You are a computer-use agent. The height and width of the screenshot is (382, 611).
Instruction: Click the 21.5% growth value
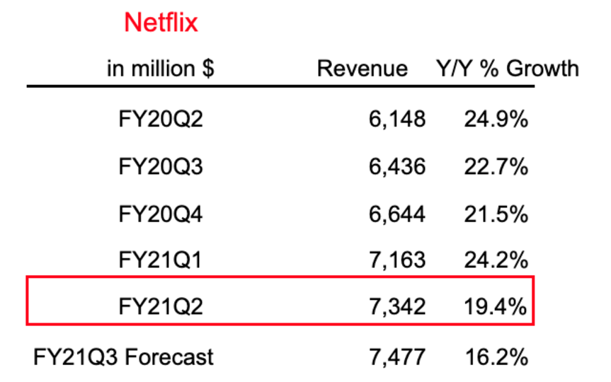[x=496, y=214]
